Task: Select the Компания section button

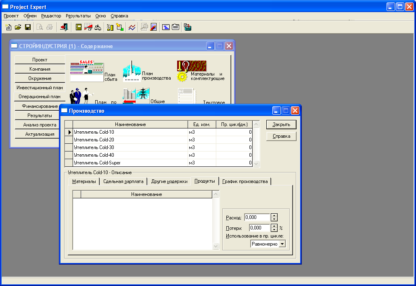Action: pos(40,69)
